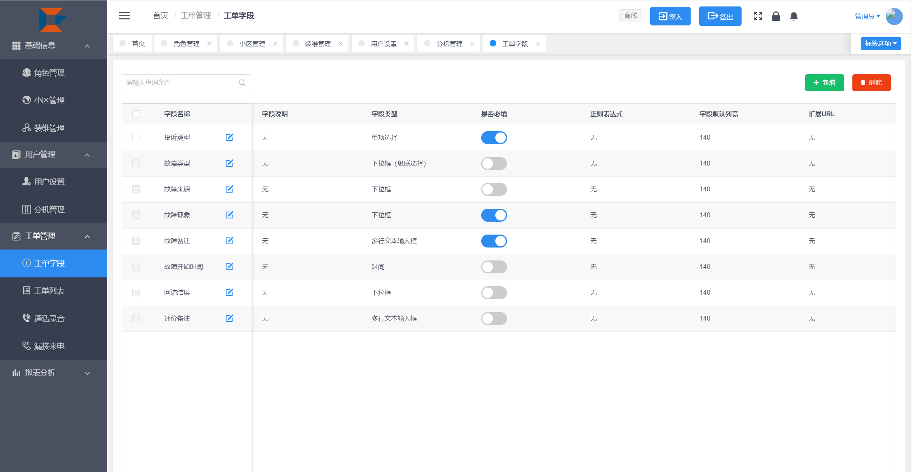
Task: Click the lock screen icon
Action: coord(776,16)
